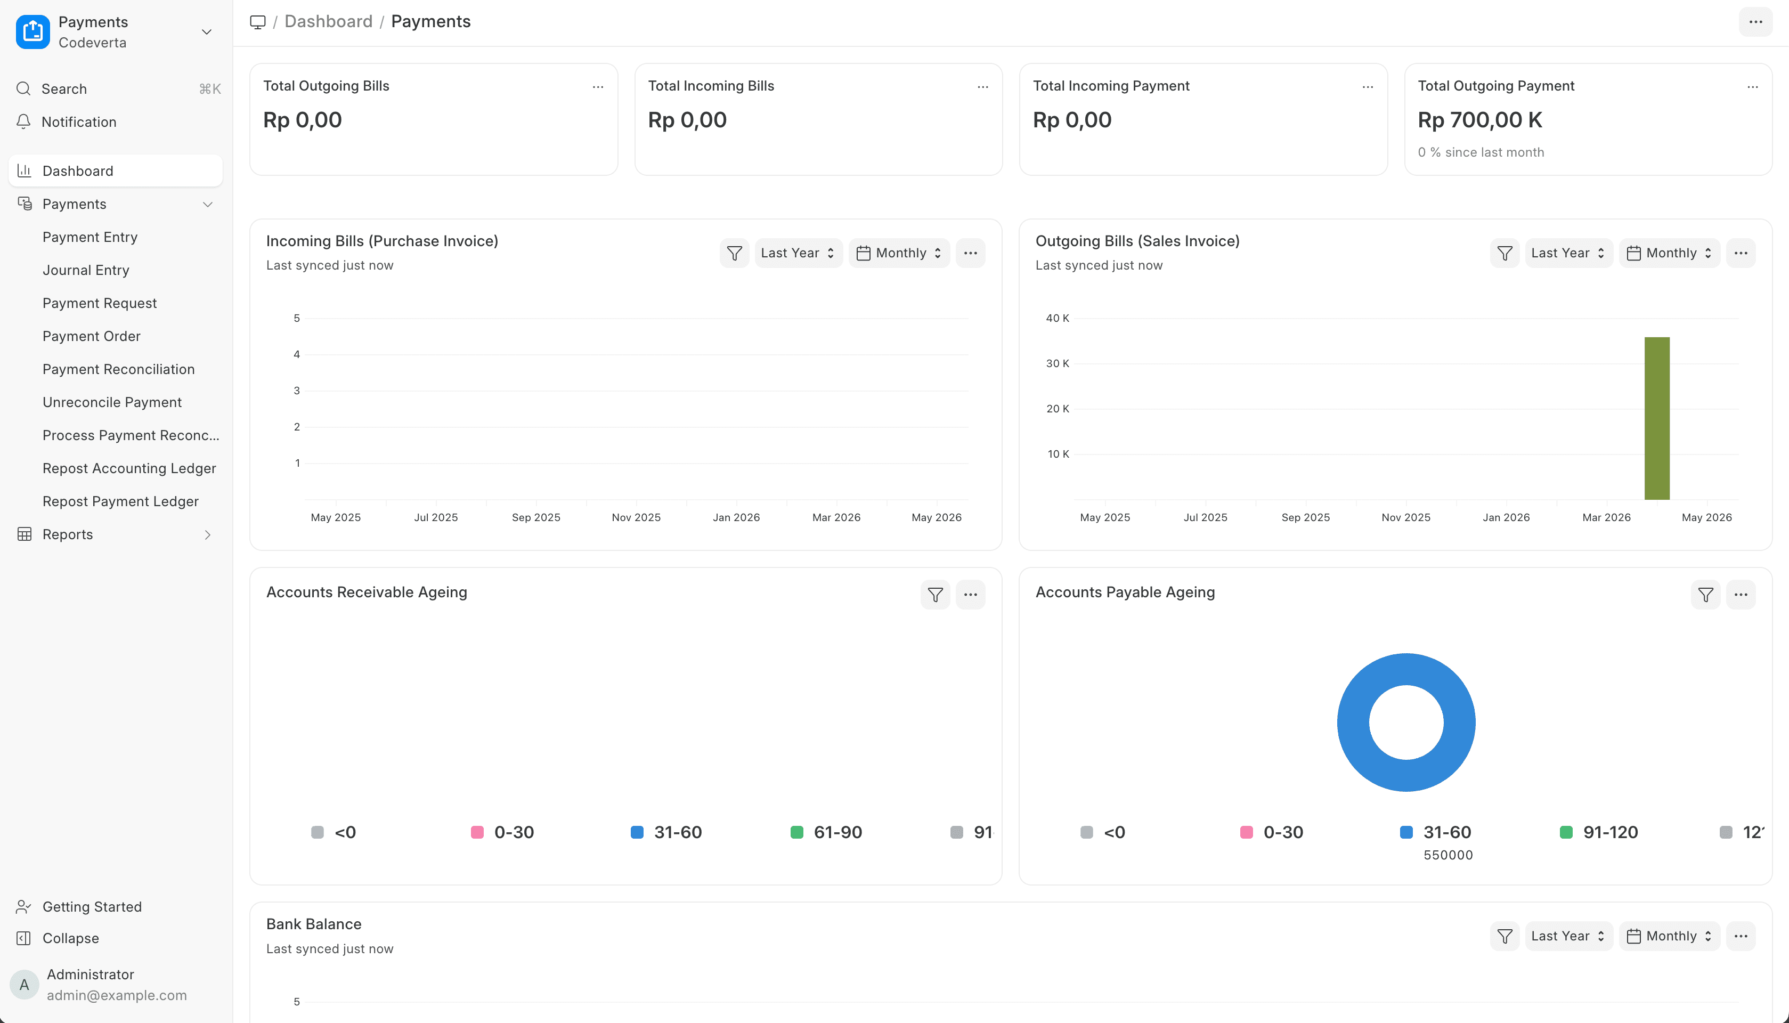
Task: Open Outgoing Bills chart options menu
Action: coord(1741,253)
